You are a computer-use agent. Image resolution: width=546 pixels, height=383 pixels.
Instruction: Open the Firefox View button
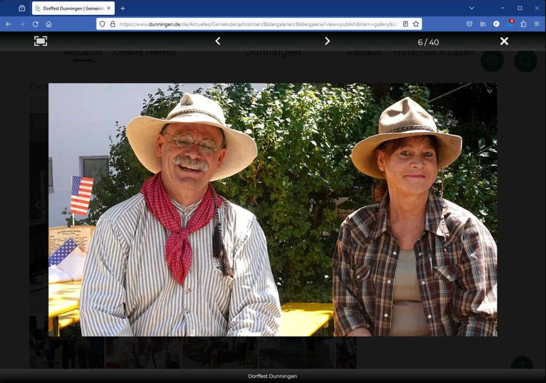coord(22,8)
